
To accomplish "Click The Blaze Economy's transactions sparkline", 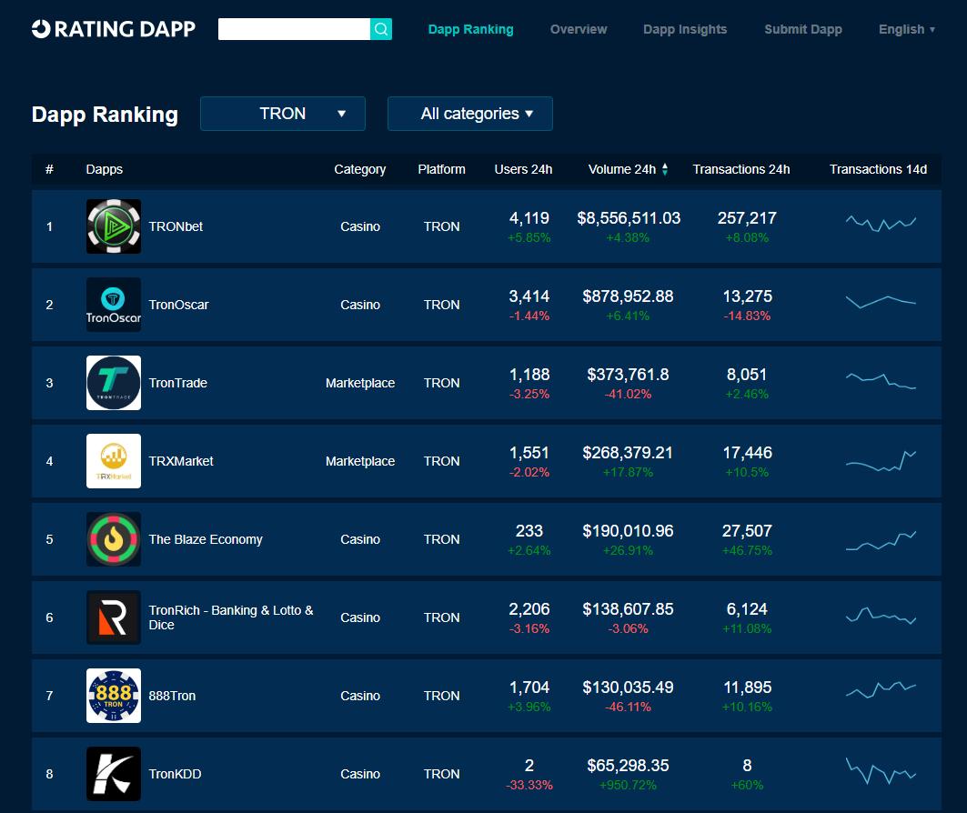I will pos(881,540).
